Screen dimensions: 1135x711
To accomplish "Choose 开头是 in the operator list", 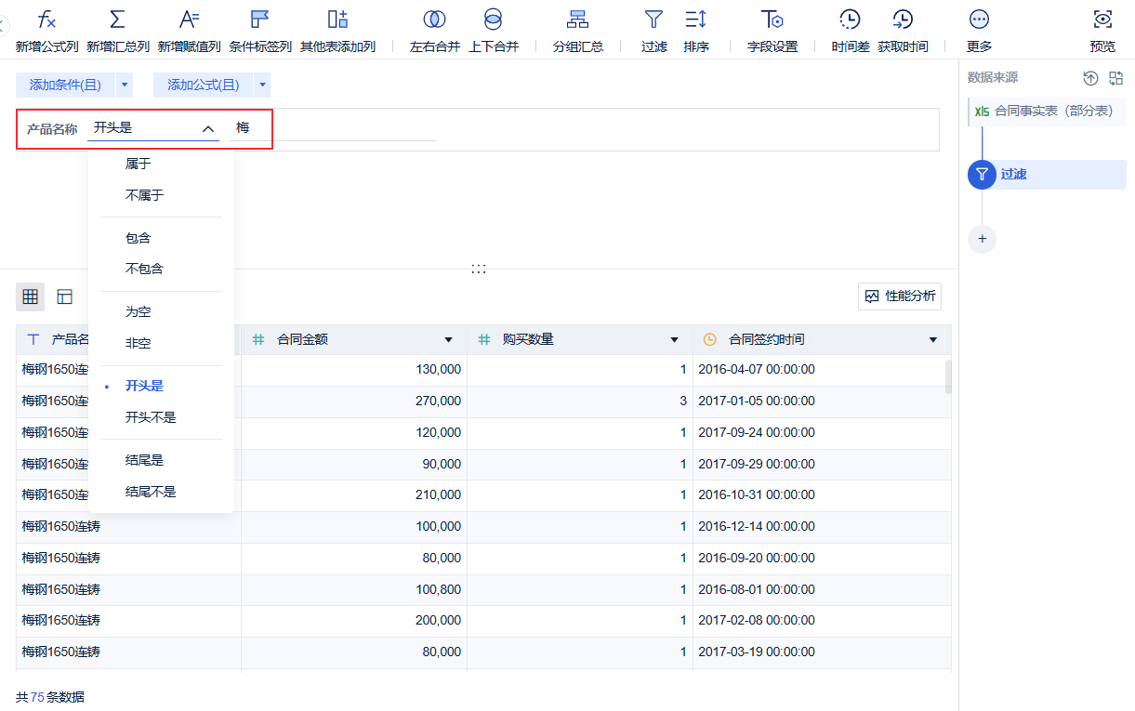I will pos(161,386).
